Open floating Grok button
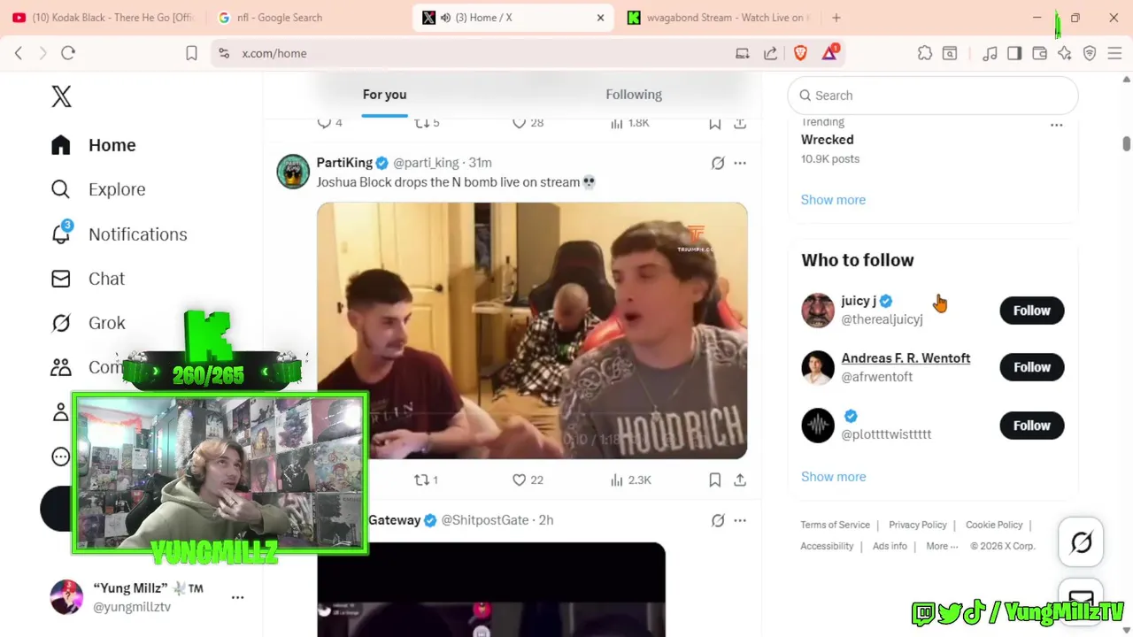The height and width of the screenshot is (637, 1133). 1081,541
